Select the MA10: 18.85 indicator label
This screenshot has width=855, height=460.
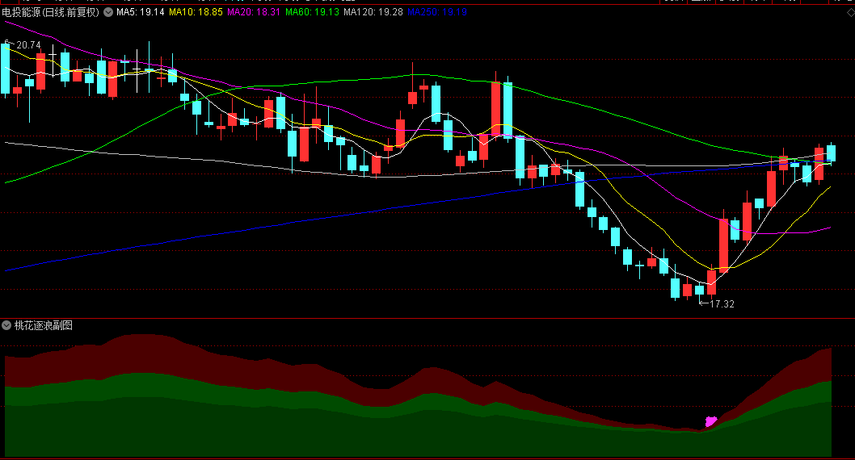196,12
